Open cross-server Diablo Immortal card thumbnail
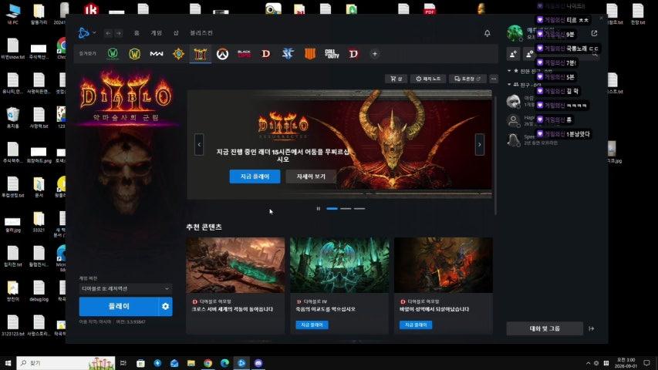658x370 pixels. coord(235,265)
